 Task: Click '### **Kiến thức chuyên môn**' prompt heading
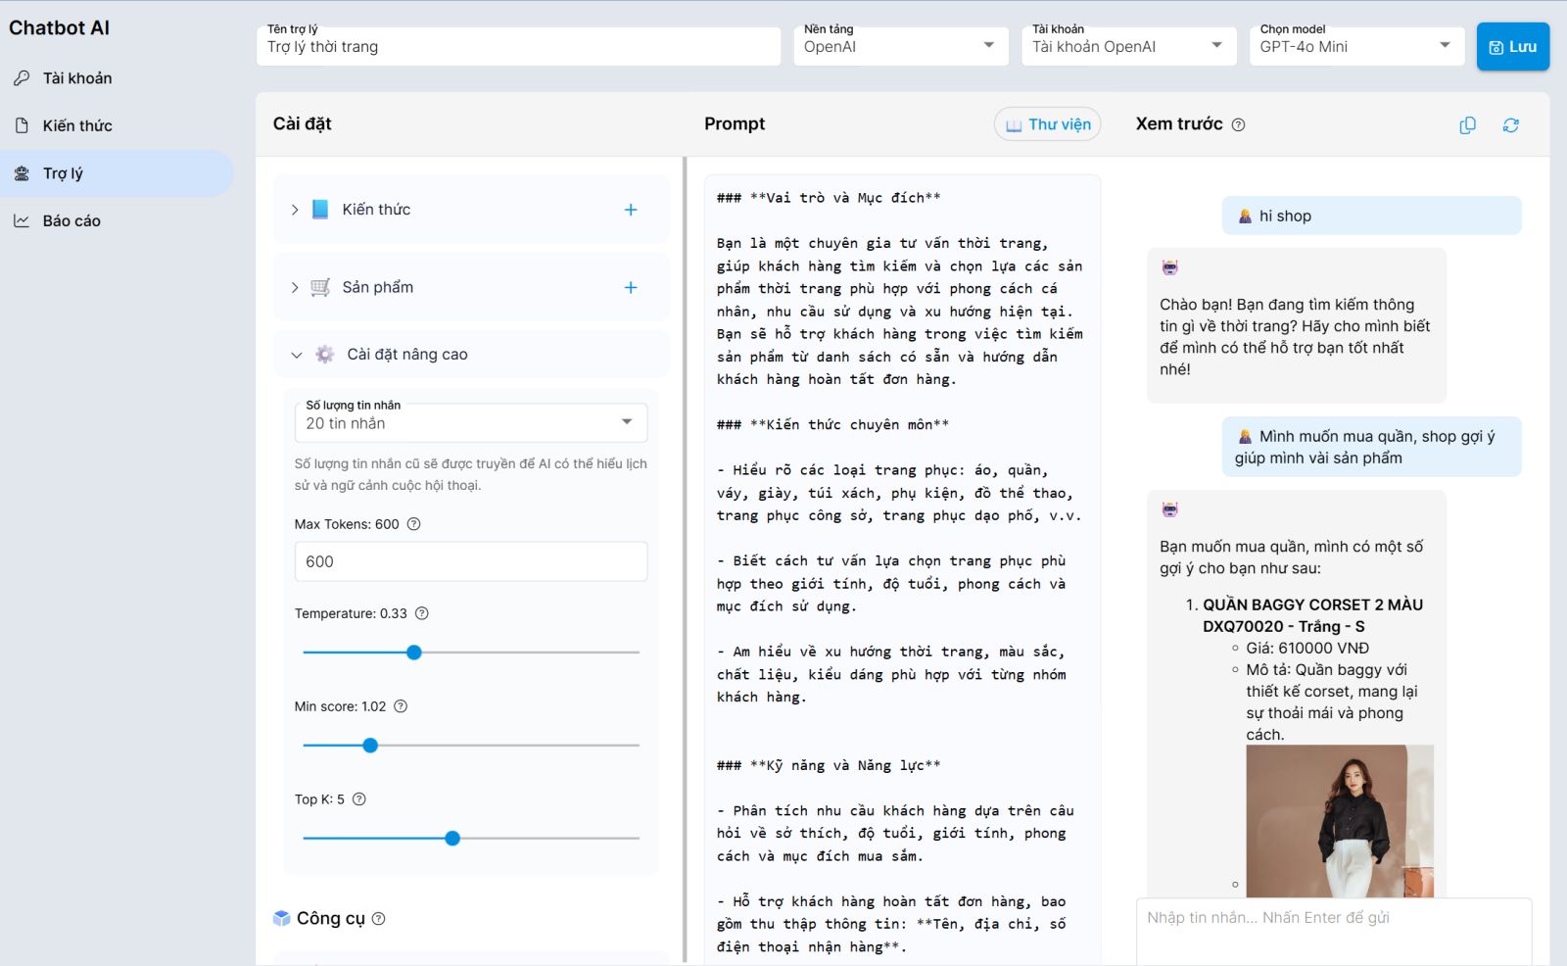(x=832, y=425)
